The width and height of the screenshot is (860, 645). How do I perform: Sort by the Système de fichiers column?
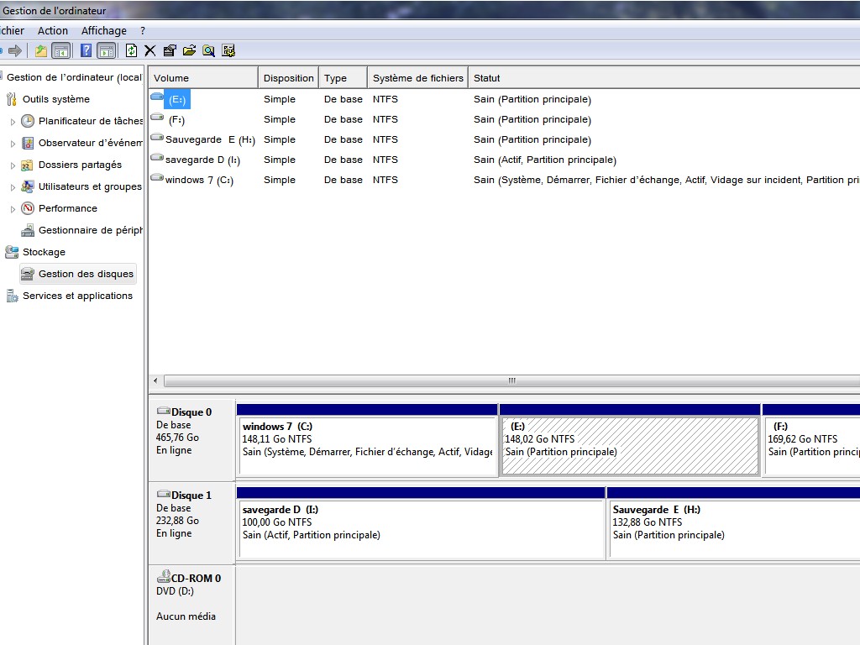[417, 78]
